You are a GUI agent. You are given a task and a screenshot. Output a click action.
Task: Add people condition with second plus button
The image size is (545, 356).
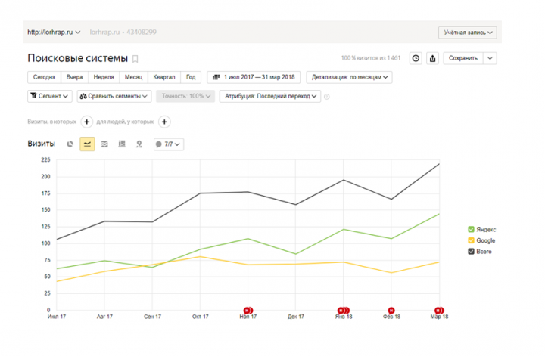tap(164, 122)
